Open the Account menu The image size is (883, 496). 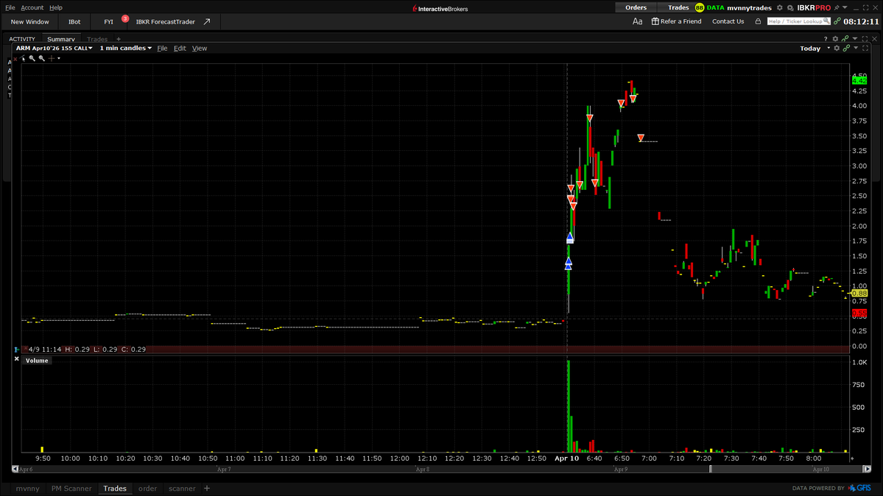pos(32,8)
